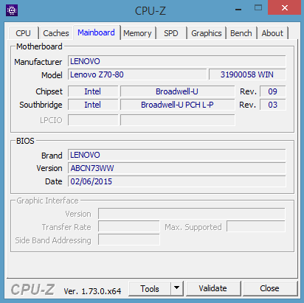
Task: Show the Graphics tab
Action: coord(207,33)
